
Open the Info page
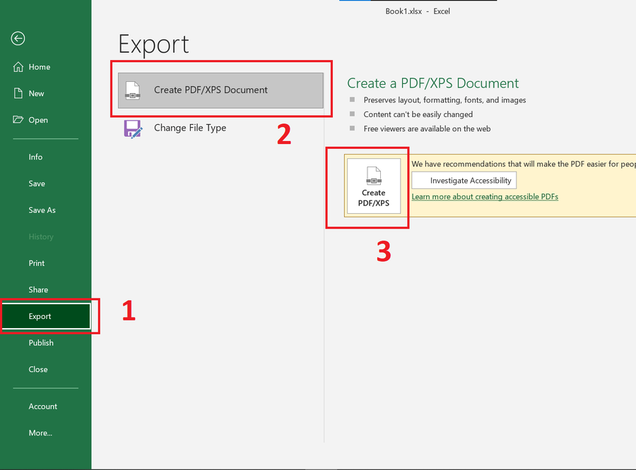click(x=35, y=157)
